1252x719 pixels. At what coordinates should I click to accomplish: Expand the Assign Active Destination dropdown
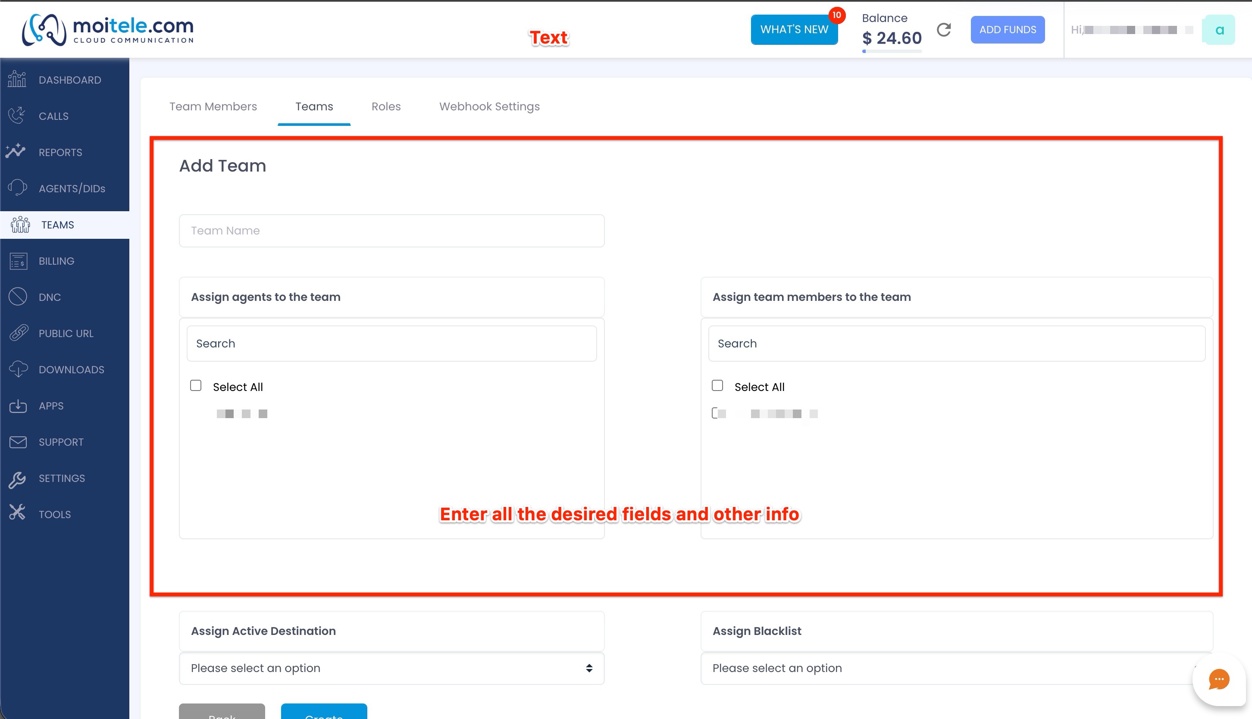[x=391, y=668]
